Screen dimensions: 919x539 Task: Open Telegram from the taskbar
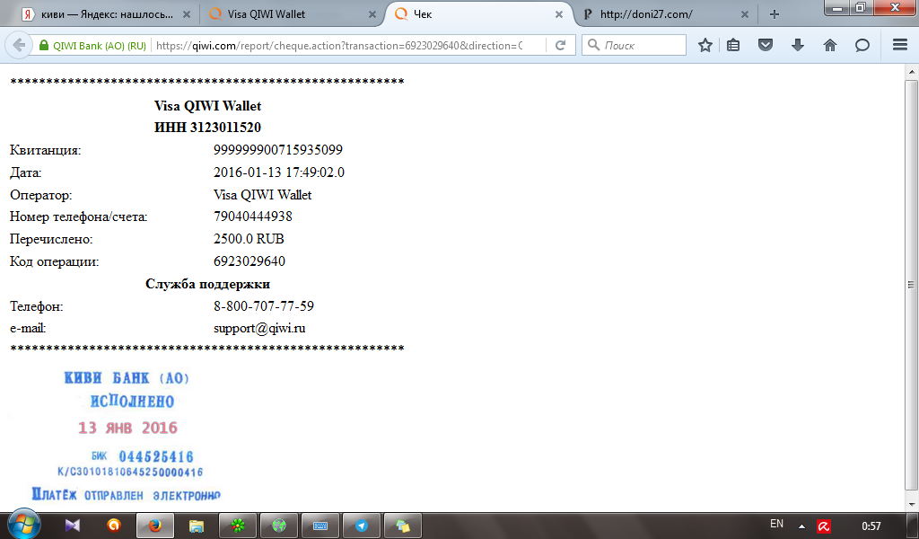(362, 526)
